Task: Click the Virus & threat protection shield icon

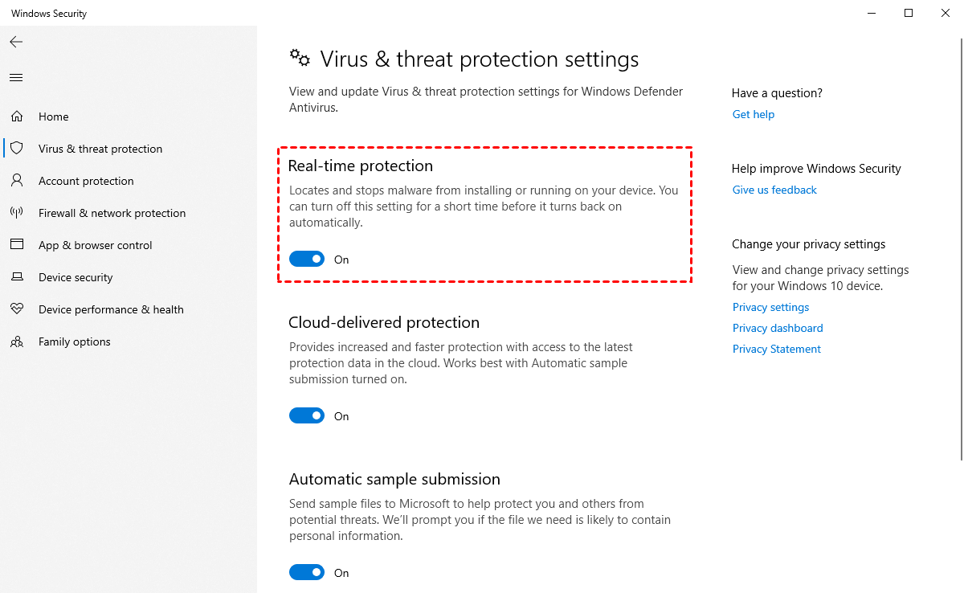Action: coord(17,149)
